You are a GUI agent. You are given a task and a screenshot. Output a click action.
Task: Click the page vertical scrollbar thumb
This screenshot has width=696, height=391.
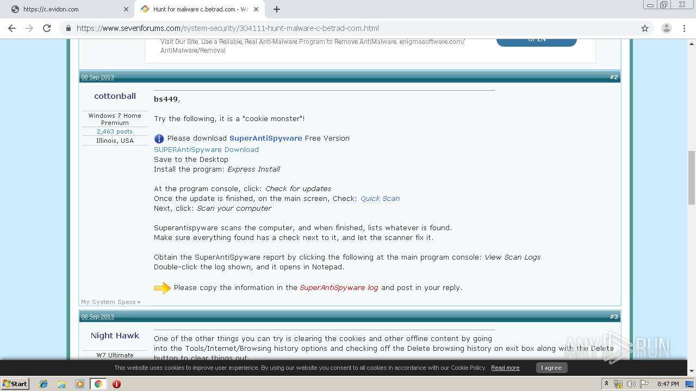692,178
